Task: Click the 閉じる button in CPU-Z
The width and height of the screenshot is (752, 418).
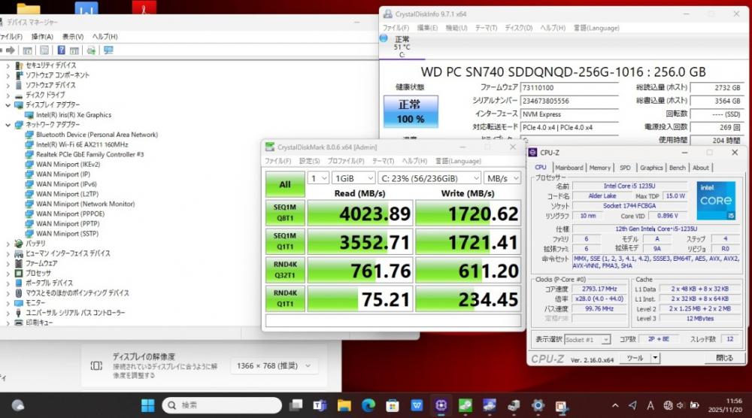Action: coord(724,358)
